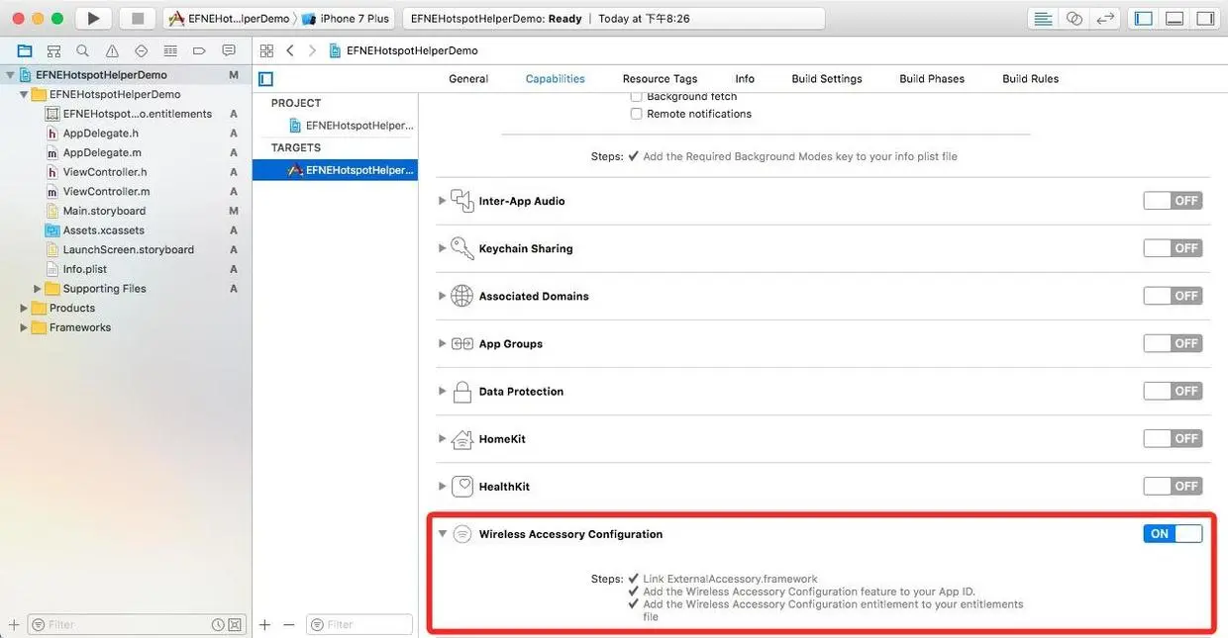1228x638 pixels.
Task: Open the related items grid menu
Action: tap(266, 50)
